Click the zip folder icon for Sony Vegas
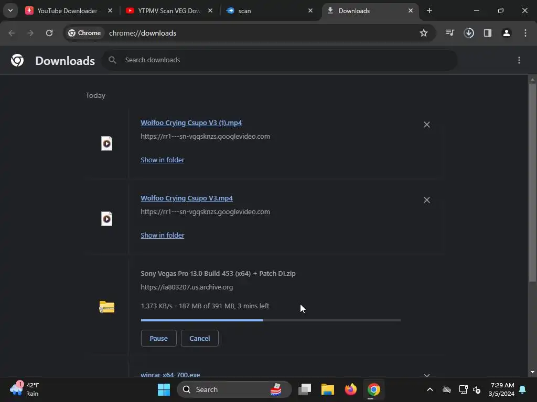Viewport: 537px width, 402px height. coord(107,307)
